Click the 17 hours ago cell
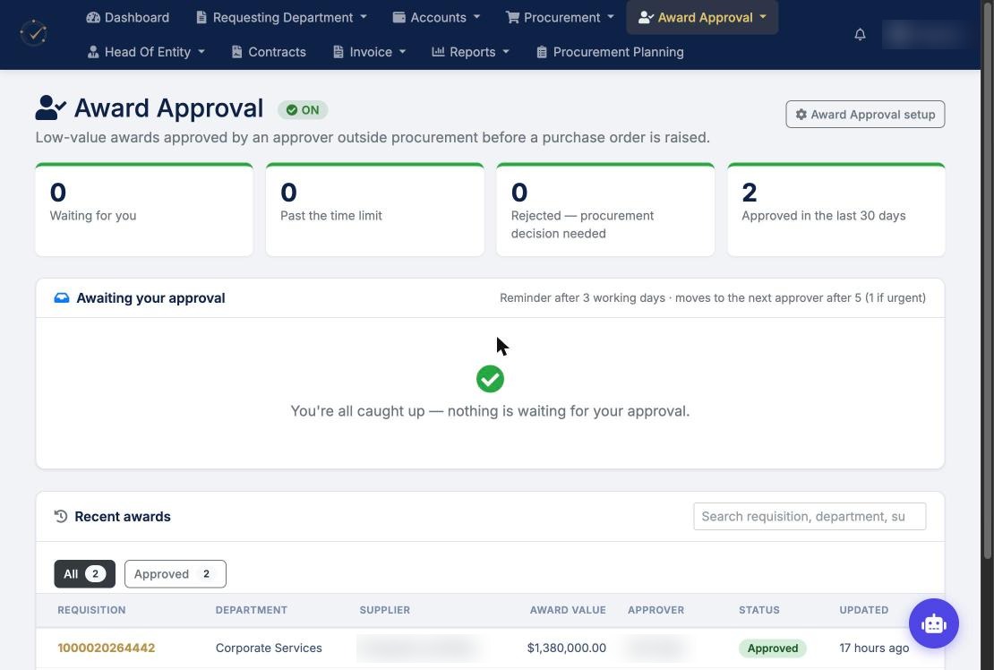Image resolution: width=994 pixels, height=670 pixels. pyautogui.click(x=874, y=648)
